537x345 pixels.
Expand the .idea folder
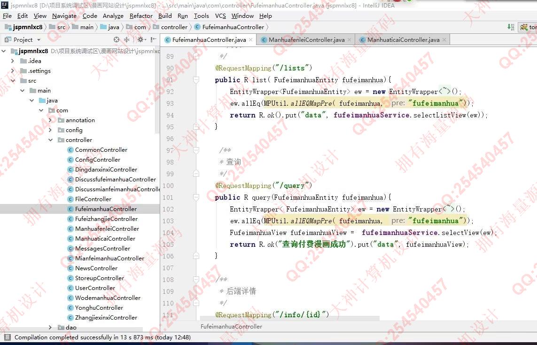(x=13, y=61)
